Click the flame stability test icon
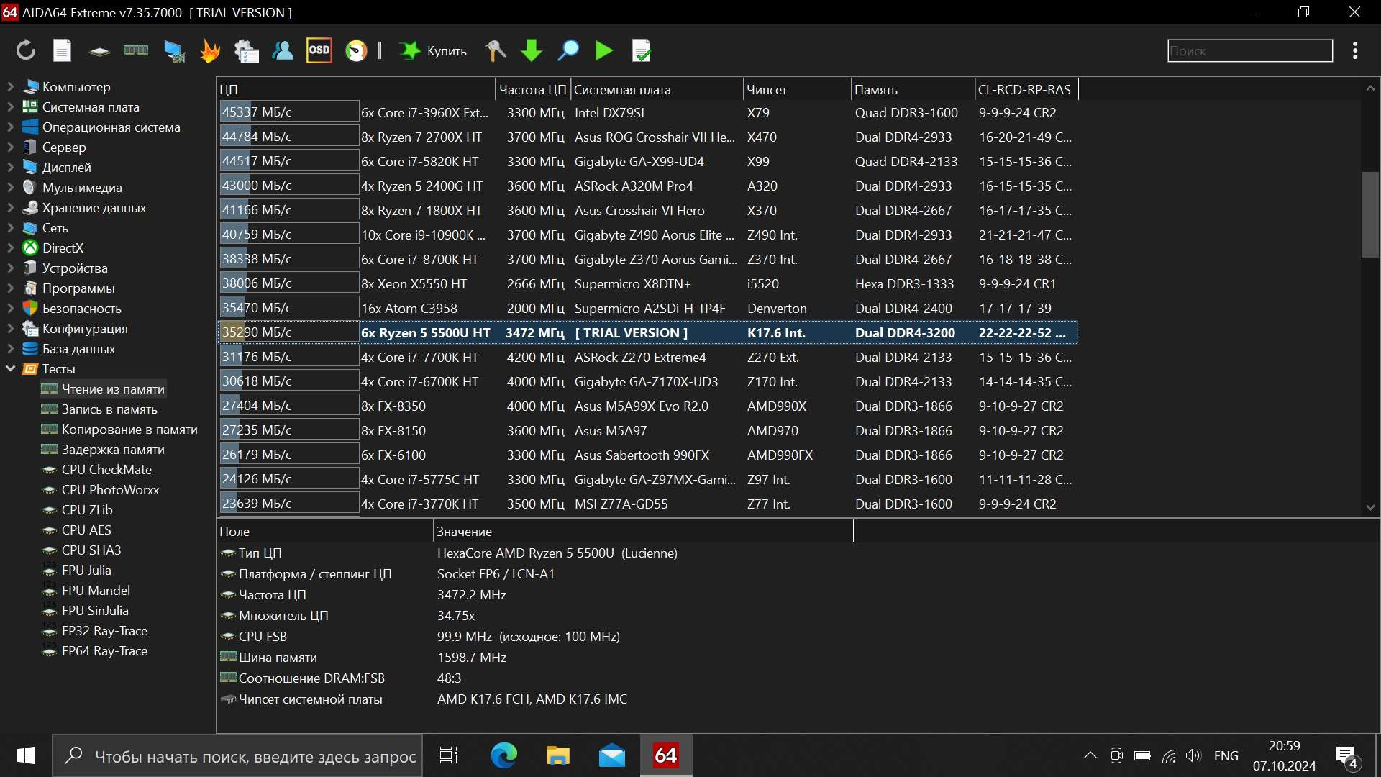The height and width of the screenshot is (777, 1381). click(x=210, y=50)
